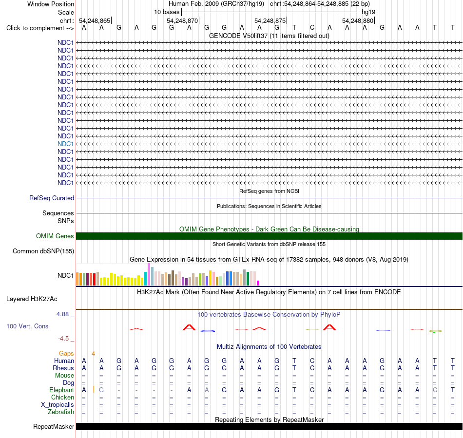Click the '100 Vert. Cons' label
Viewport: 463px width, 438px height.
[27, 326]
